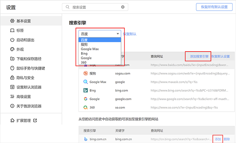Image resolution: width=236 pixels, height=143 pixels.
Task: Click the Google G logo icon
Action: [86, 99]
